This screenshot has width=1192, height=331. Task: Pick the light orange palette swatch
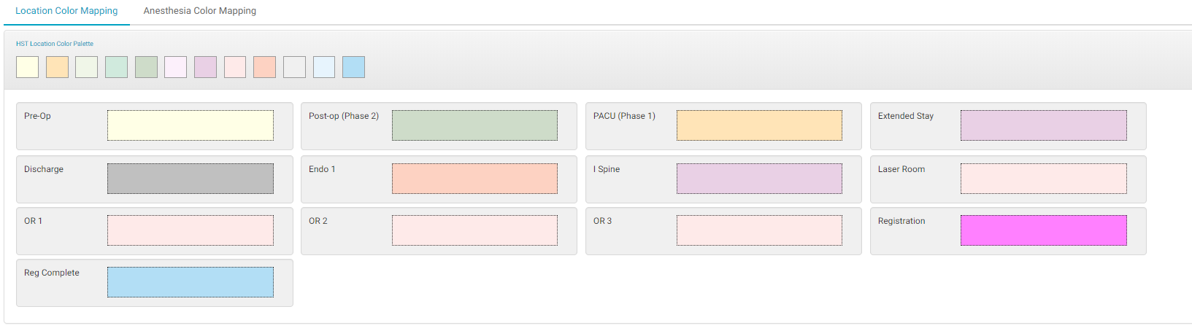[57, 67]
